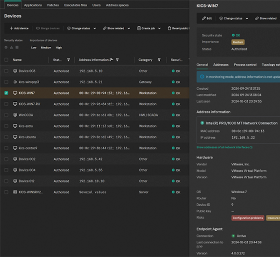
Task: Filter by warning triangle security state
Action: [x=11, y=47]
